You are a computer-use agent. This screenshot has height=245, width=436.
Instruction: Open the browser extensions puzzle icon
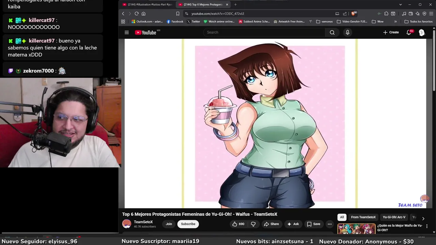point(386,14)
